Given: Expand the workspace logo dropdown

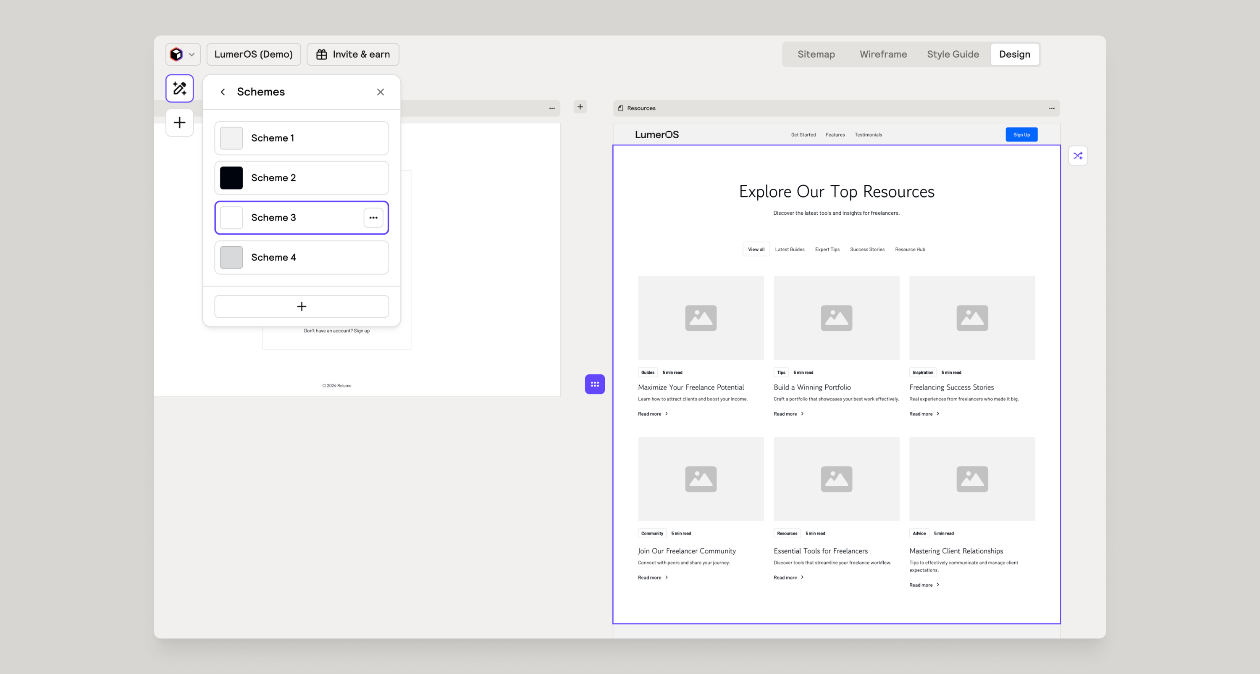Looking at the screenshot, I should [x=183, y=54].
